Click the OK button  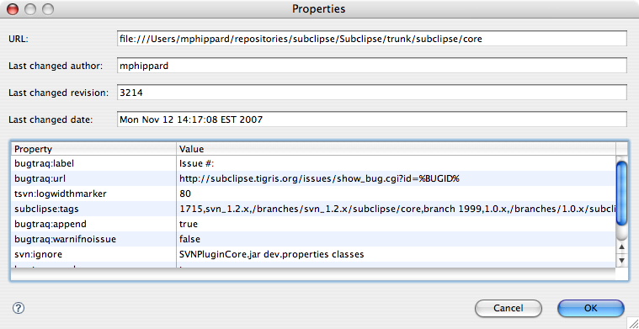point(590,308)
